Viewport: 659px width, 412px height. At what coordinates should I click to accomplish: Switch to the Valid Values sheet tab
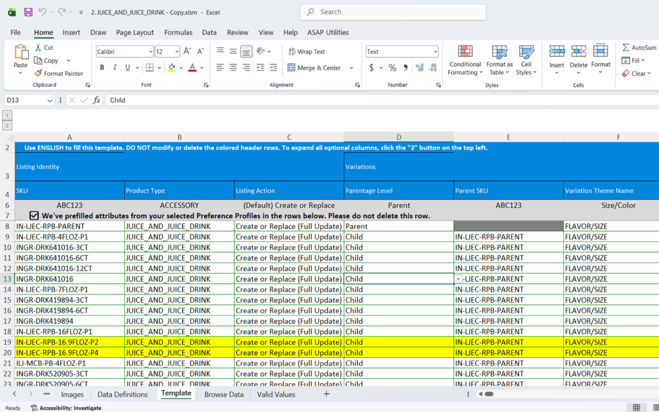tap(276, 394)
